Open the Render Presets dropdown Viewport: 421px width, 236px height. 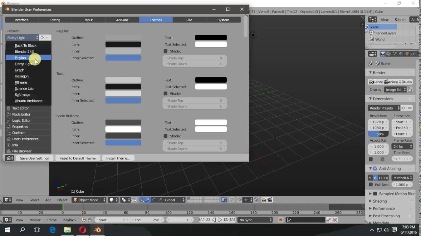point(384,108)
